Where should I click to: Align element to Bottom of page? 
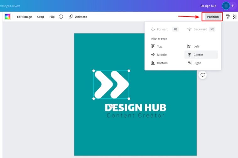160,63
